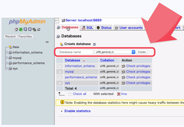Open the Favorites tables list
The width and height of the screenshot is (184, 127).
coord(25,37)
